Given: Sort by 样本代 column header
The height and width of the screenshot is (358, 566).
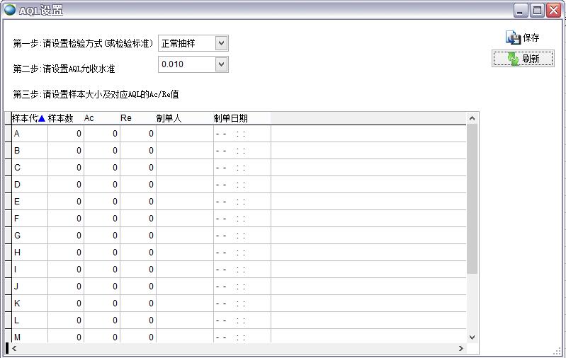Looking at the screenshot, I should tap(28, 118).
